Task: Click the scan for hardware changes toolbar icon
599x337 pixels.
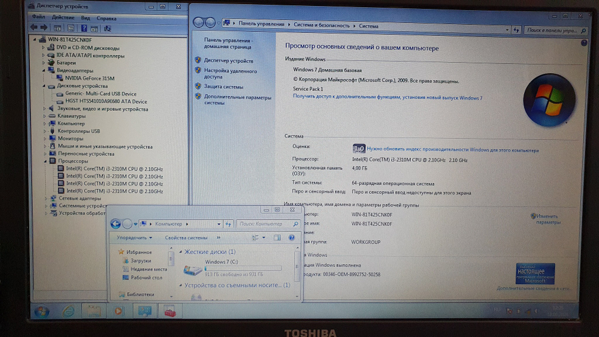Action: point(108,29)
